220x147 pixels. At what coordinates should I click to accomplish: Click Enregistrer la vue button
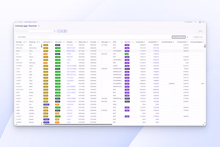coord(198,37)
